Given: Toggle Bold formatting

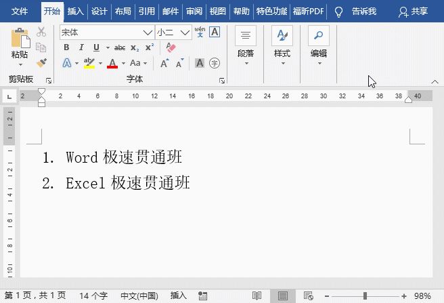Looking at the screenshot, I should [66, 47].
